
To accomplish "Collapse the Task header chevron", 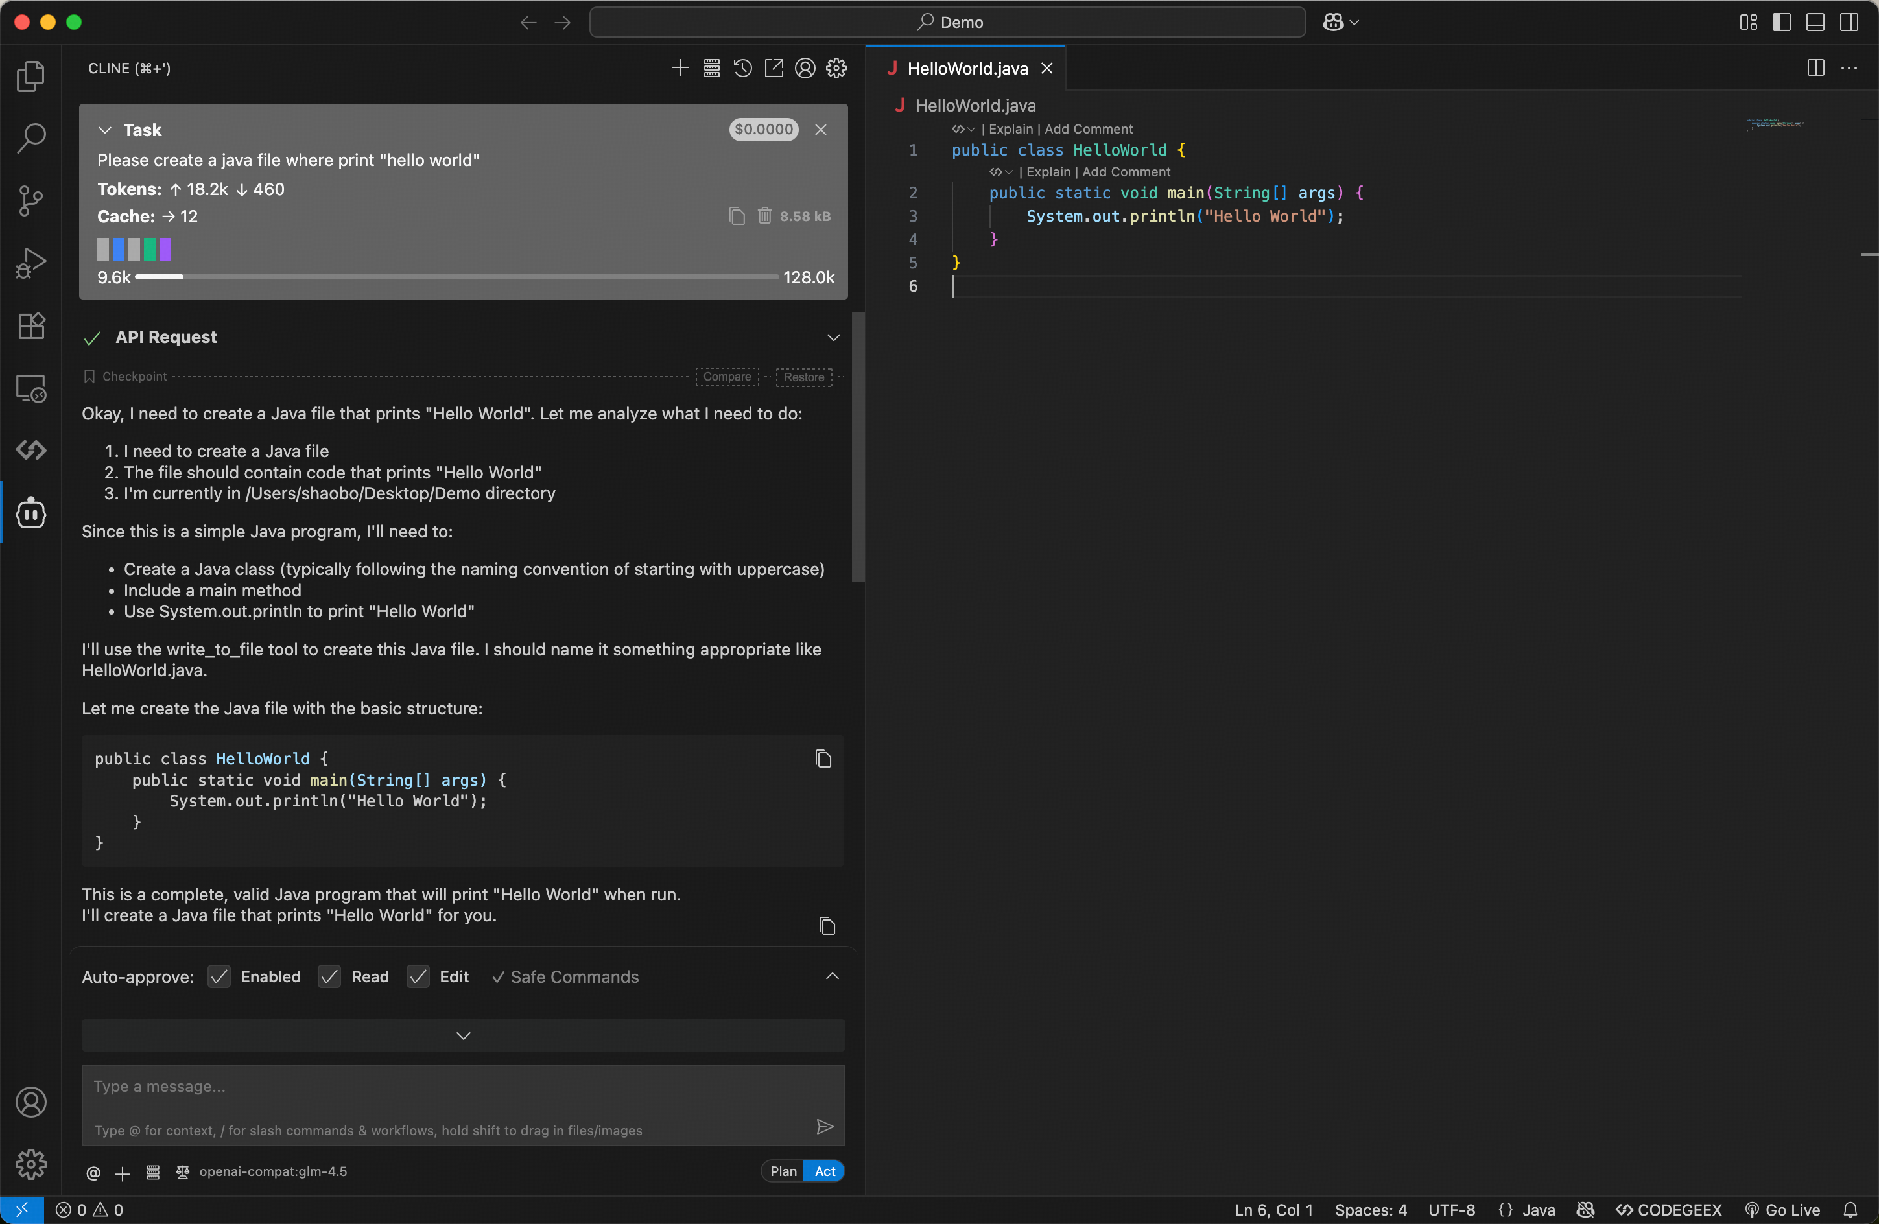I will (105, 130).
